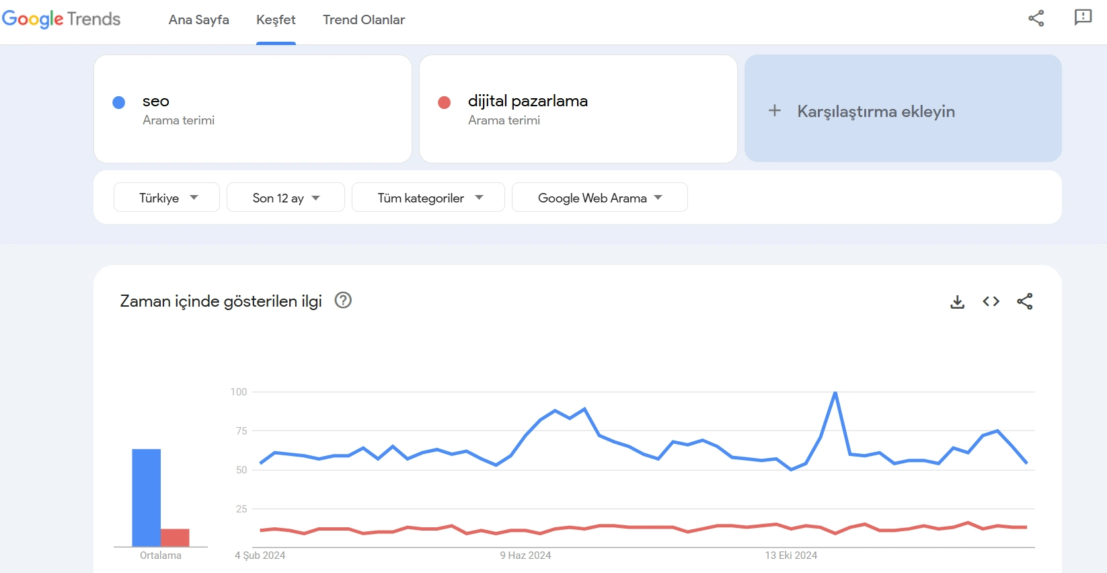The width and height of the screenshot is (1107, 573).
Task: Click the Zaman içinde gösterilen ilgi heading
Action: [221, 301]
